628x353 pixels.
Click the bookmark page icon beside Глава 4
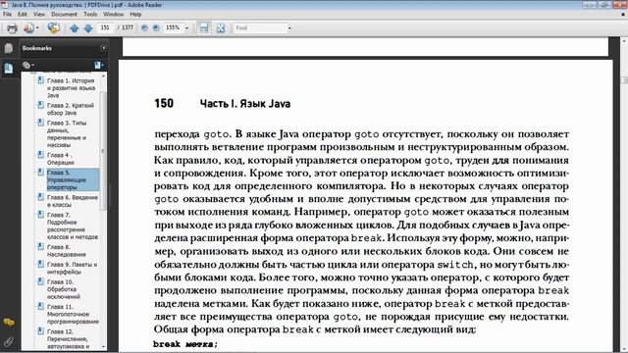tap(40, 155)
